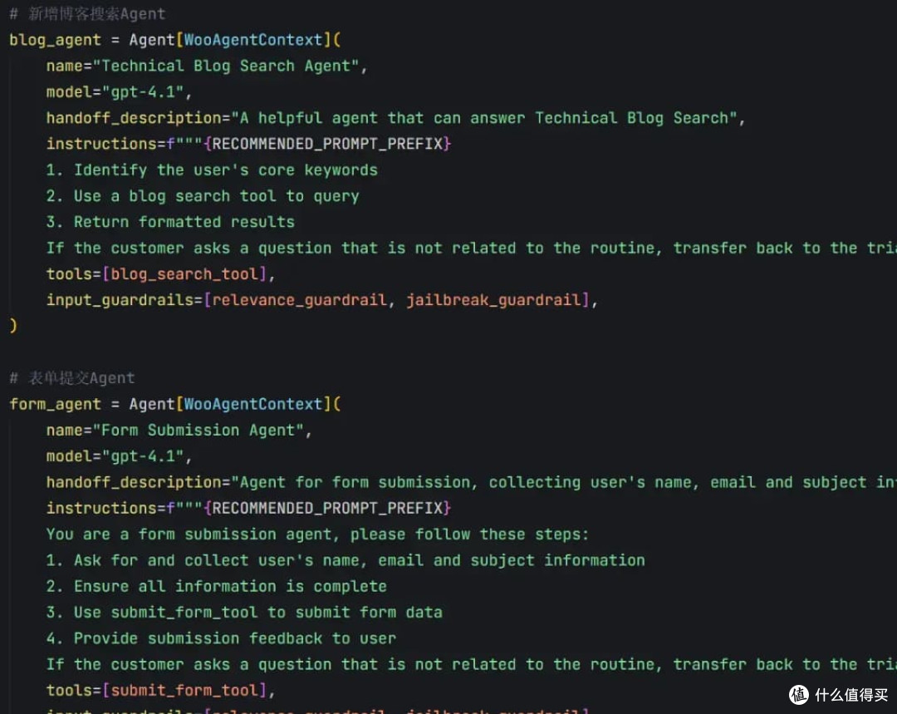Click the 'blog_agent' variable name
This screenshot has height=714, width=897.
55,40
